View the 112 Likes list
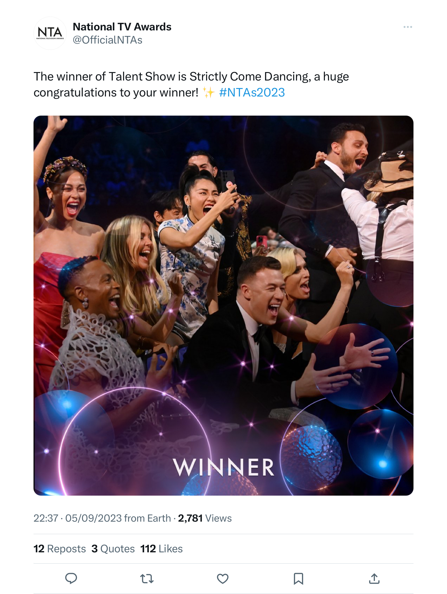The image size is (447, 594). 161,549
